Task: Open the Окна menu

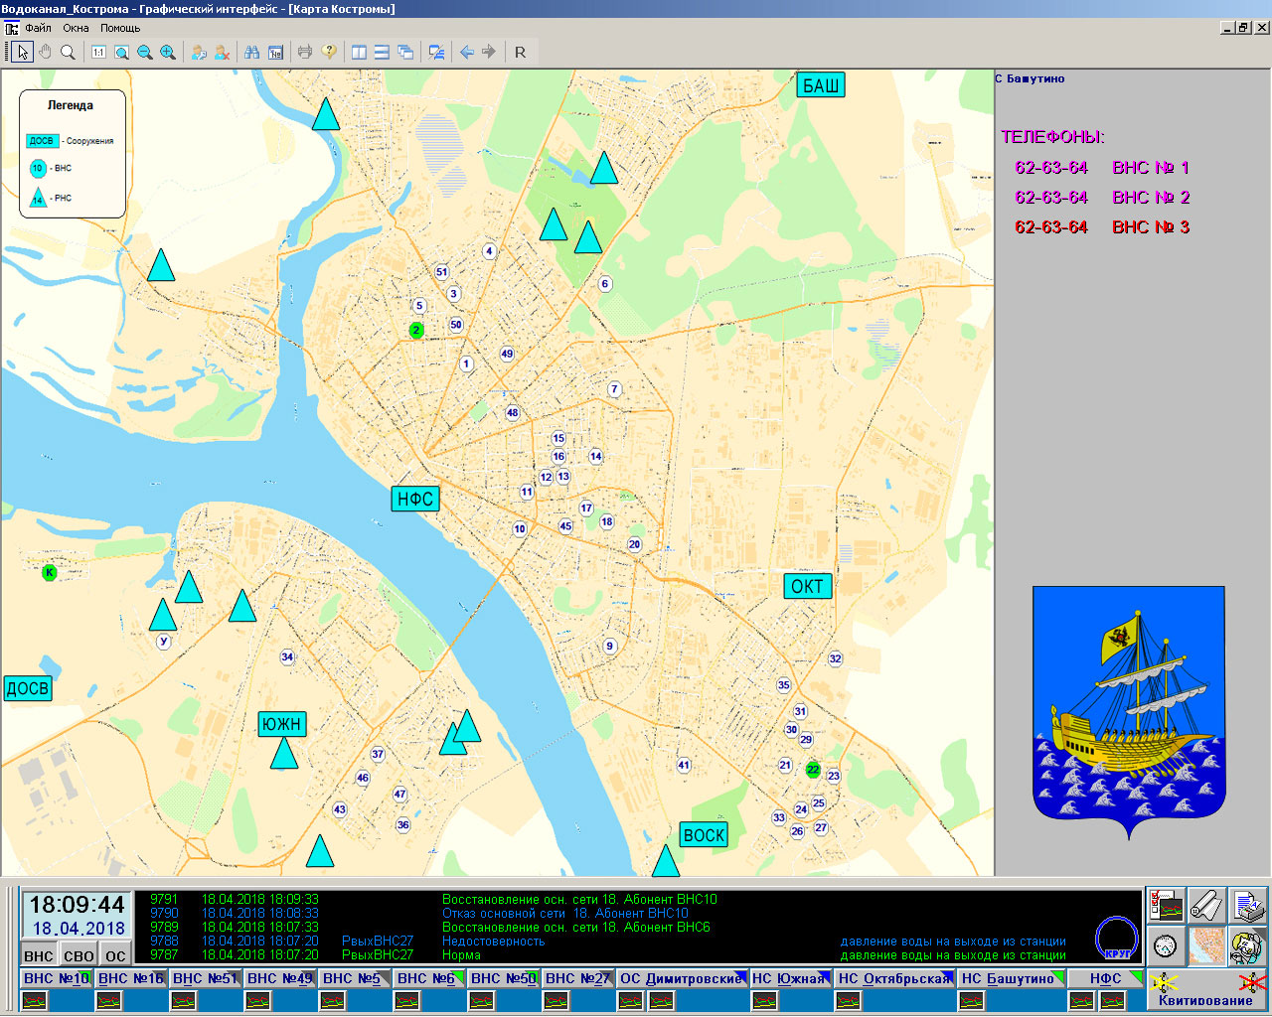Action: pos(76,28)
